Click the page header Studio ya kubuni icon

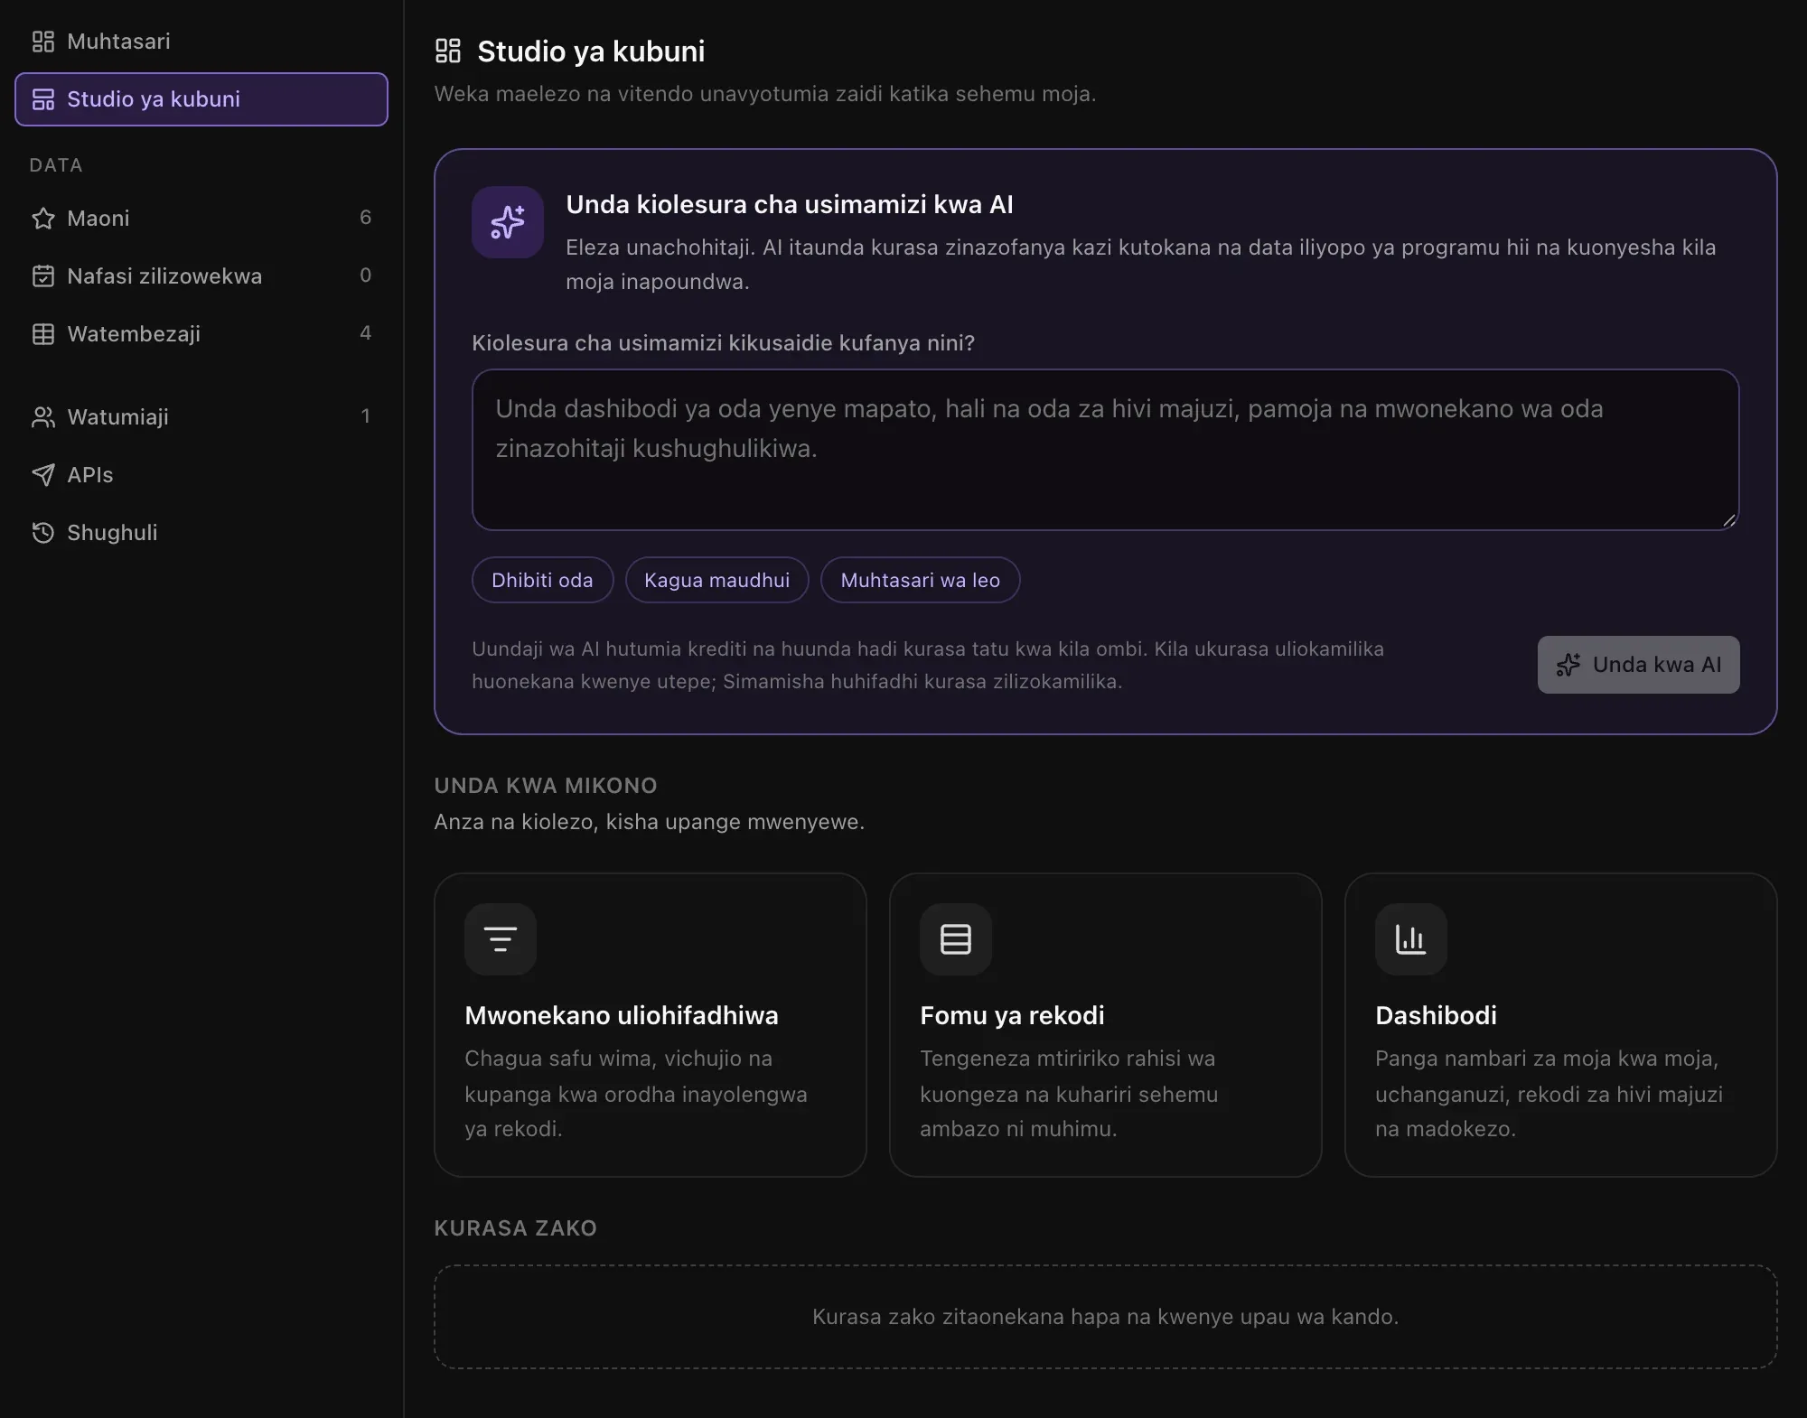click(x=448, y=51)
